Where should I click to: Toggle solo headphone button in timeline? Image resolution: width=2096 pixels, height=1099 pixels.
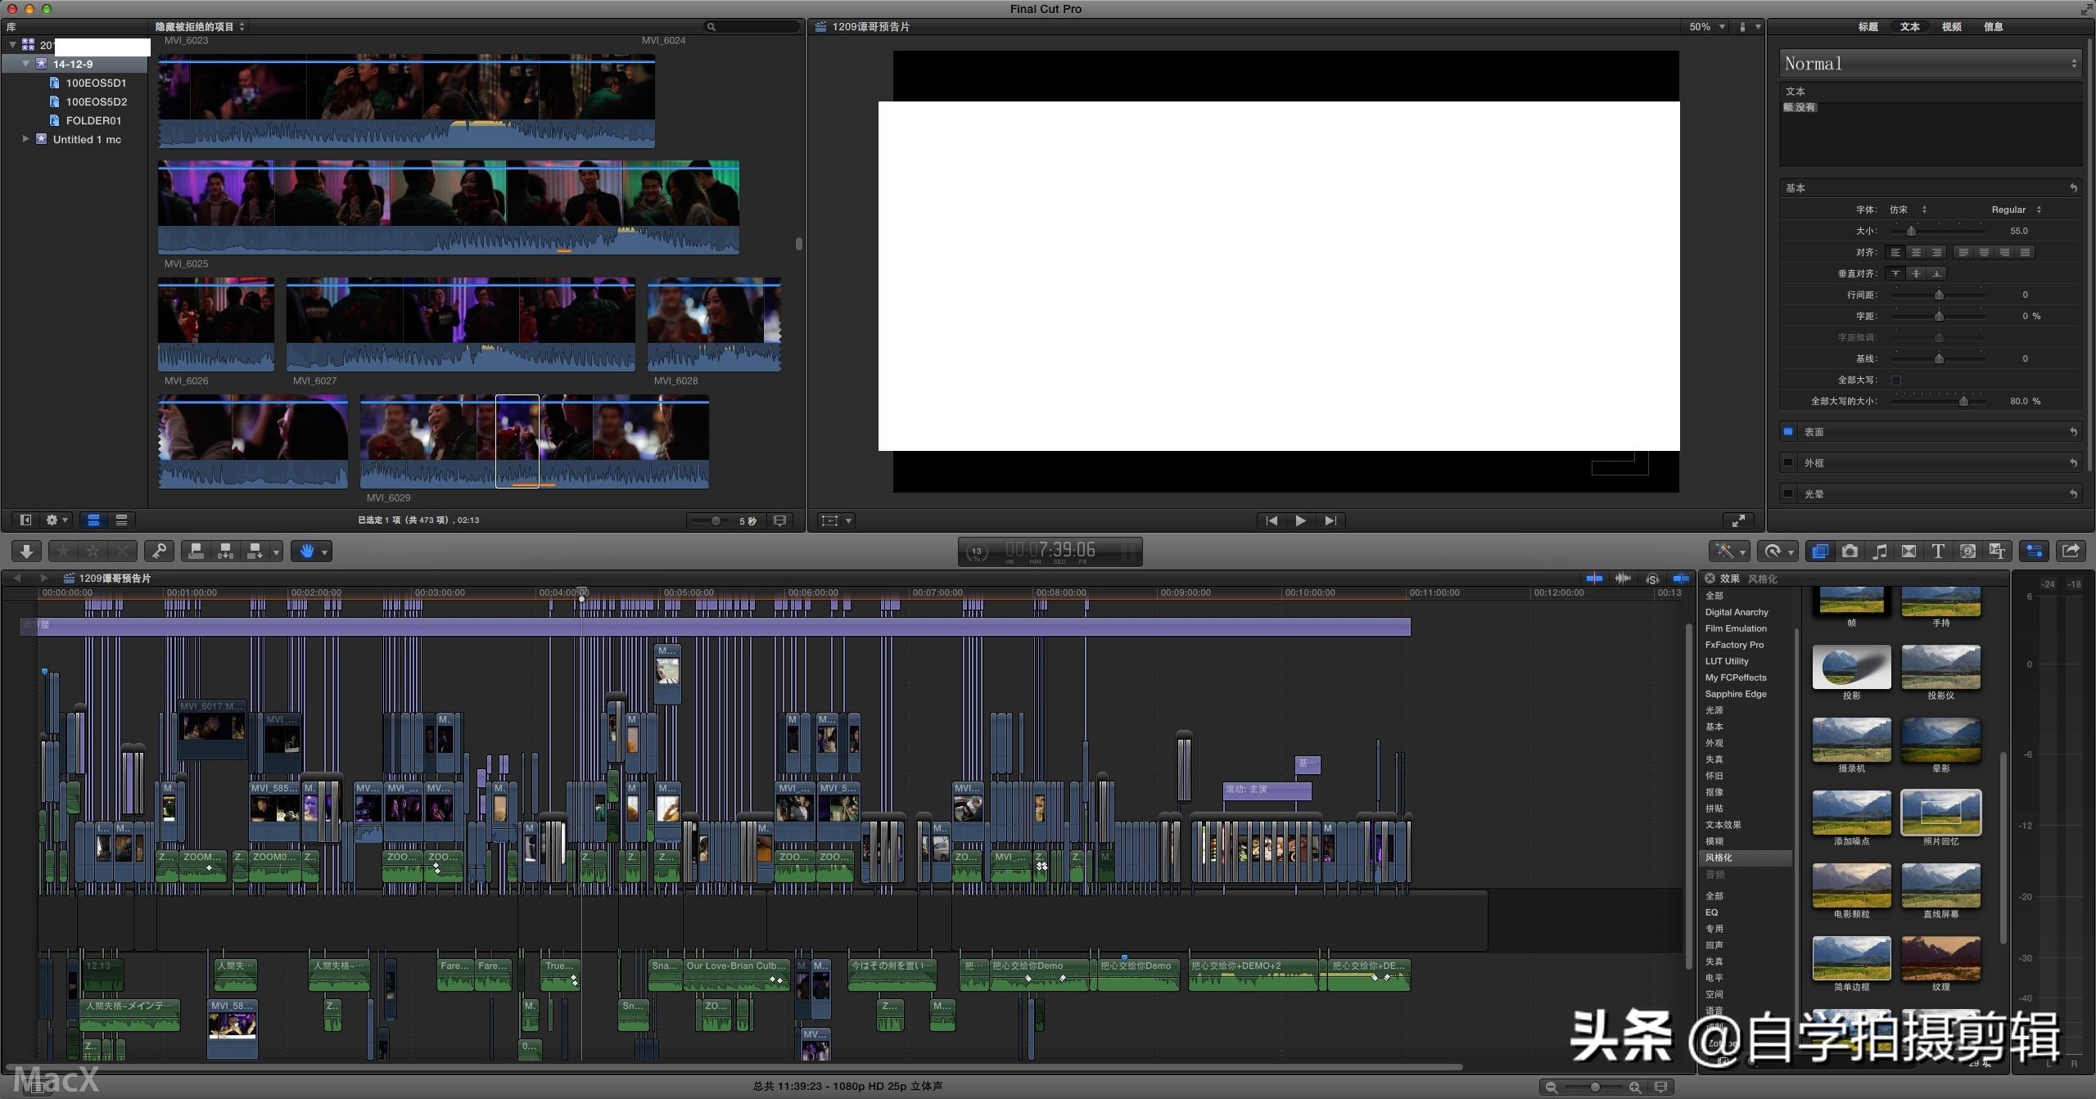click(x=1652, y=579)
